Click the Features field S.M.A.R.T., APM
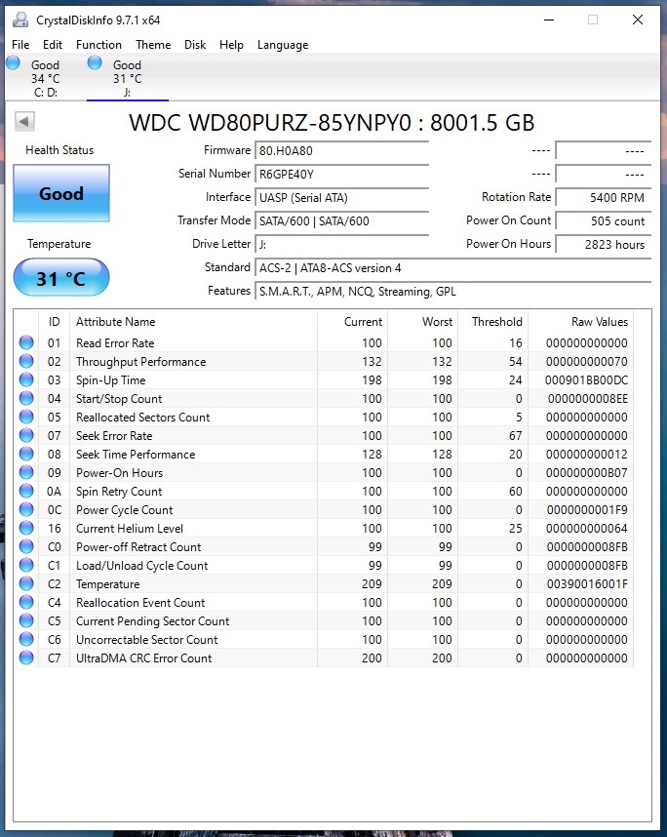This screenshot has height=837, width=667. pos(453,292)
